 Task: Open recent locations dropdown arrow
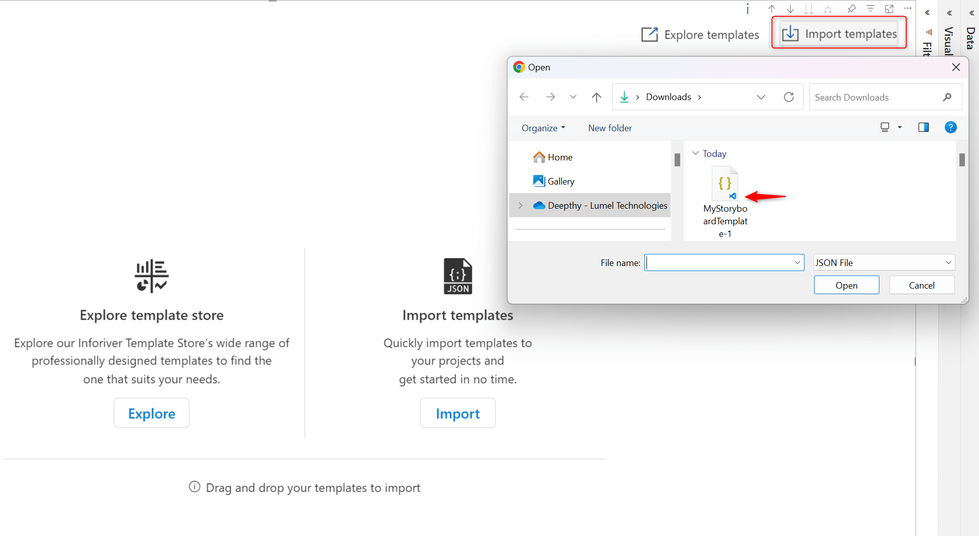click(x=573, y=97)
